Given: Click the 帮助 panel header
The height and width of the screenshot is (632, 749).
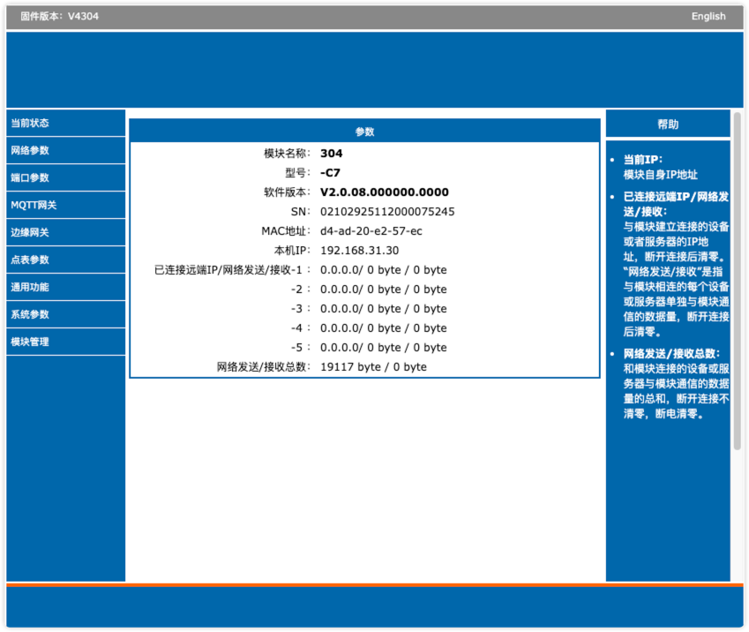Looking at the screenshot, I should point(668,124).
